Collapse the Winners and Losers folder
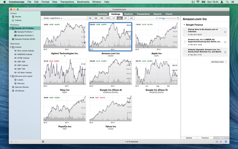Screen dimensions: 238x149 [10, 76]
